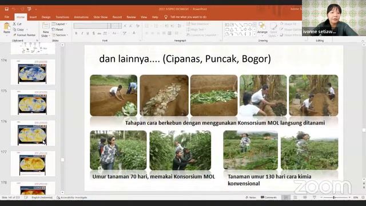Click zoom in plus button
366x206 pixels.
(x=349, y=197)
